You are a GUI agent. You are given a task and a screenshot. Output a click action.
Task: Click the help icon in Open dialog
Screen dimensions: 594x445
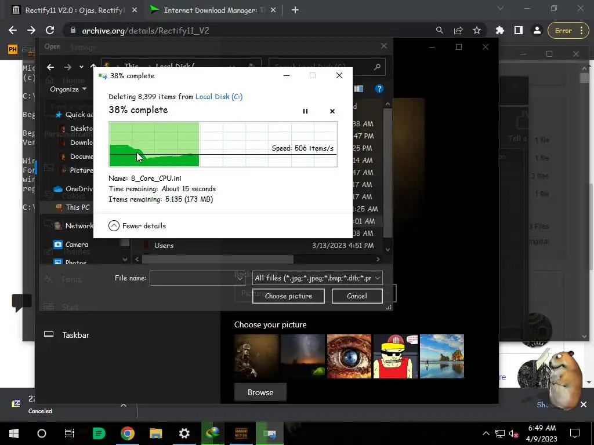[x=379, y=89]
